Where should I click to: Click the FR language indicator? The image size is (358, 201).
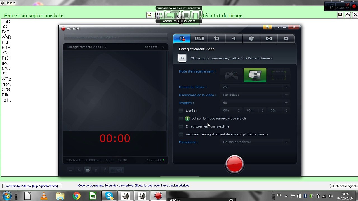pyautogui.click(x=279, y=195)
